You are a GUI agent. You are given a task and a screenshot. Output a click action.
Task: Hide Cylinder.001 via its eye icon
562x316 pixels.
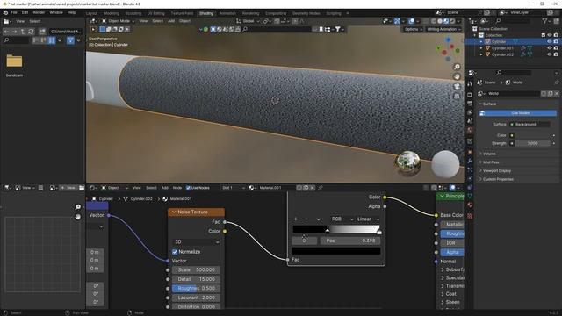point(550,48)
